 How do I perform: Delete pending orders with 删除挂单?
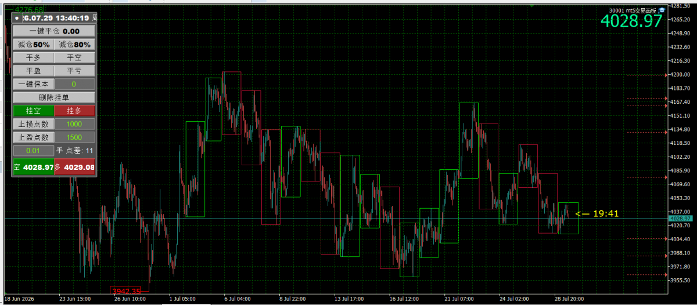54,97
